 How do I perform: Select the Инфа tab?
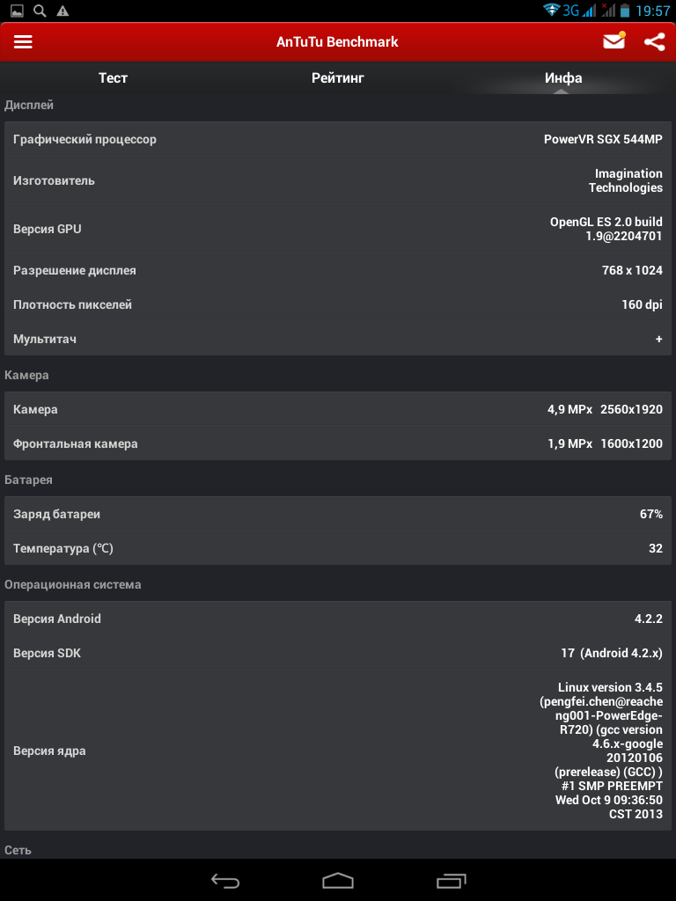click(x=563, y=78)
